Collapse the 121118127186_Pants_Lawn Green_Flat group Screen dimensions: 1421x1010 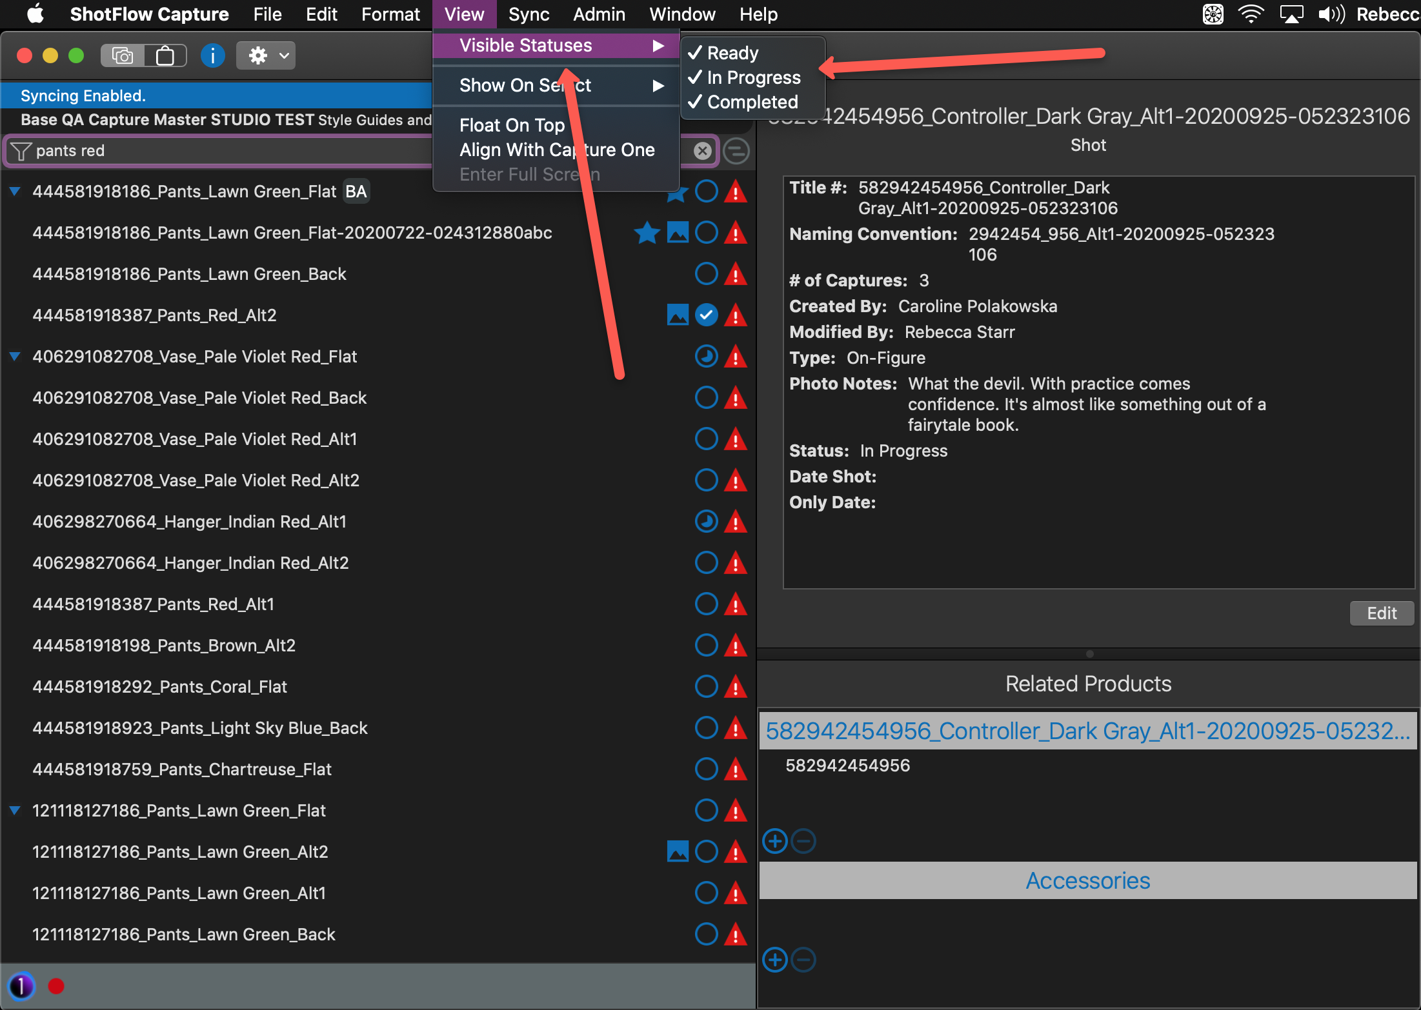coord(15,811)
